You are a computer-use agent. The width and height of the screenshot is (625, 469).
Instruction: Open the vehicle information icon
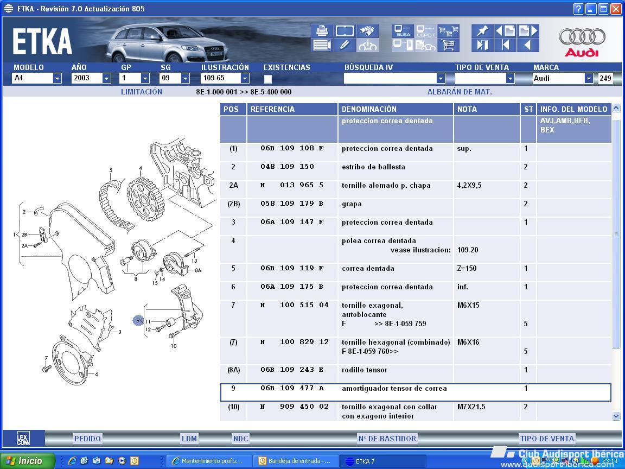coord(367,45)
